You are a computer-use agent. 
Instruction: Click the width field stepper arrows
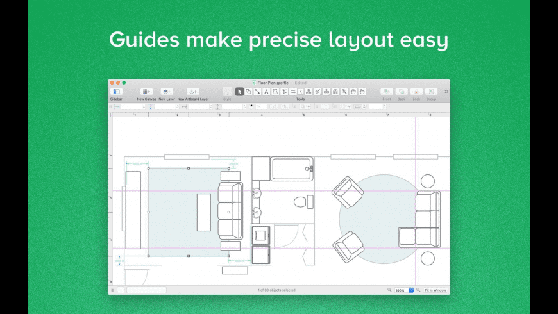[211, 106]
